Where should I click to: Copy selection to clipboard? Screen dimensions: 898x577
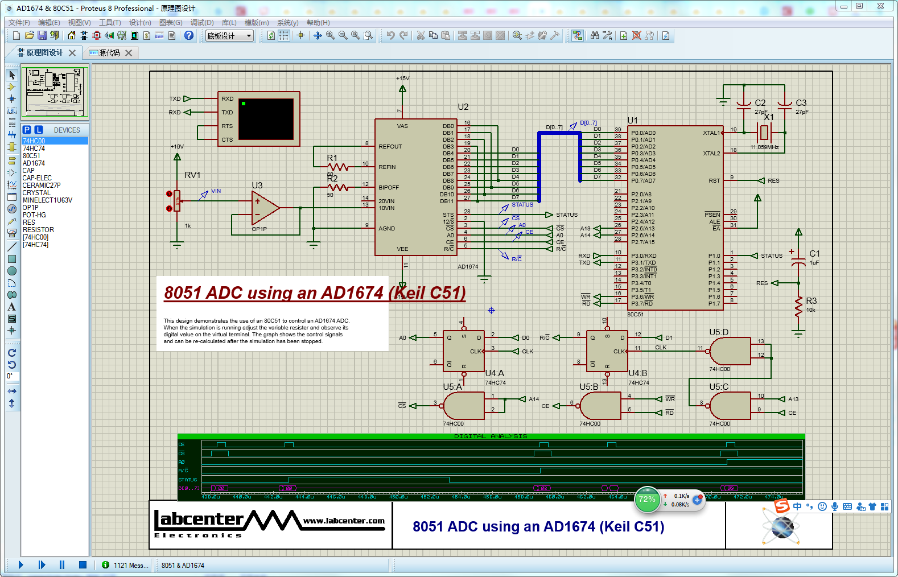click(433, 35)
